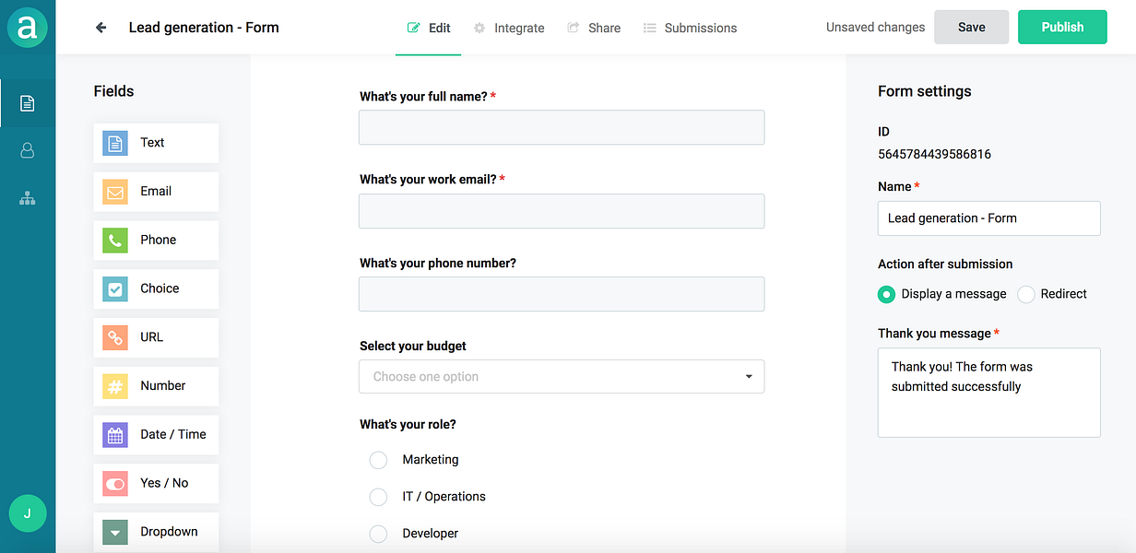1136x553 pixels.
Task: Add a Text field label
Action: [x=152, y=143]
